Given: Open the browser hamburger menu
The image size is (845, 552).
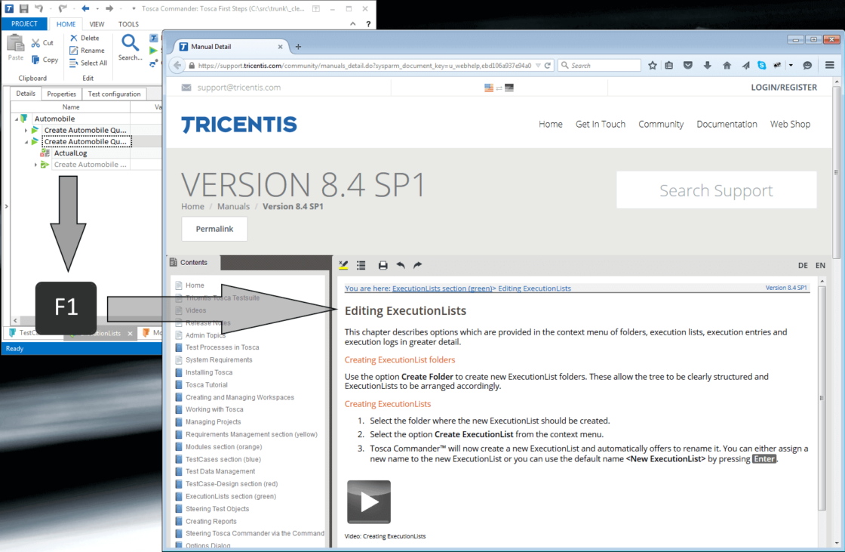Looking at the screenshot, I should tap(829, 65).
